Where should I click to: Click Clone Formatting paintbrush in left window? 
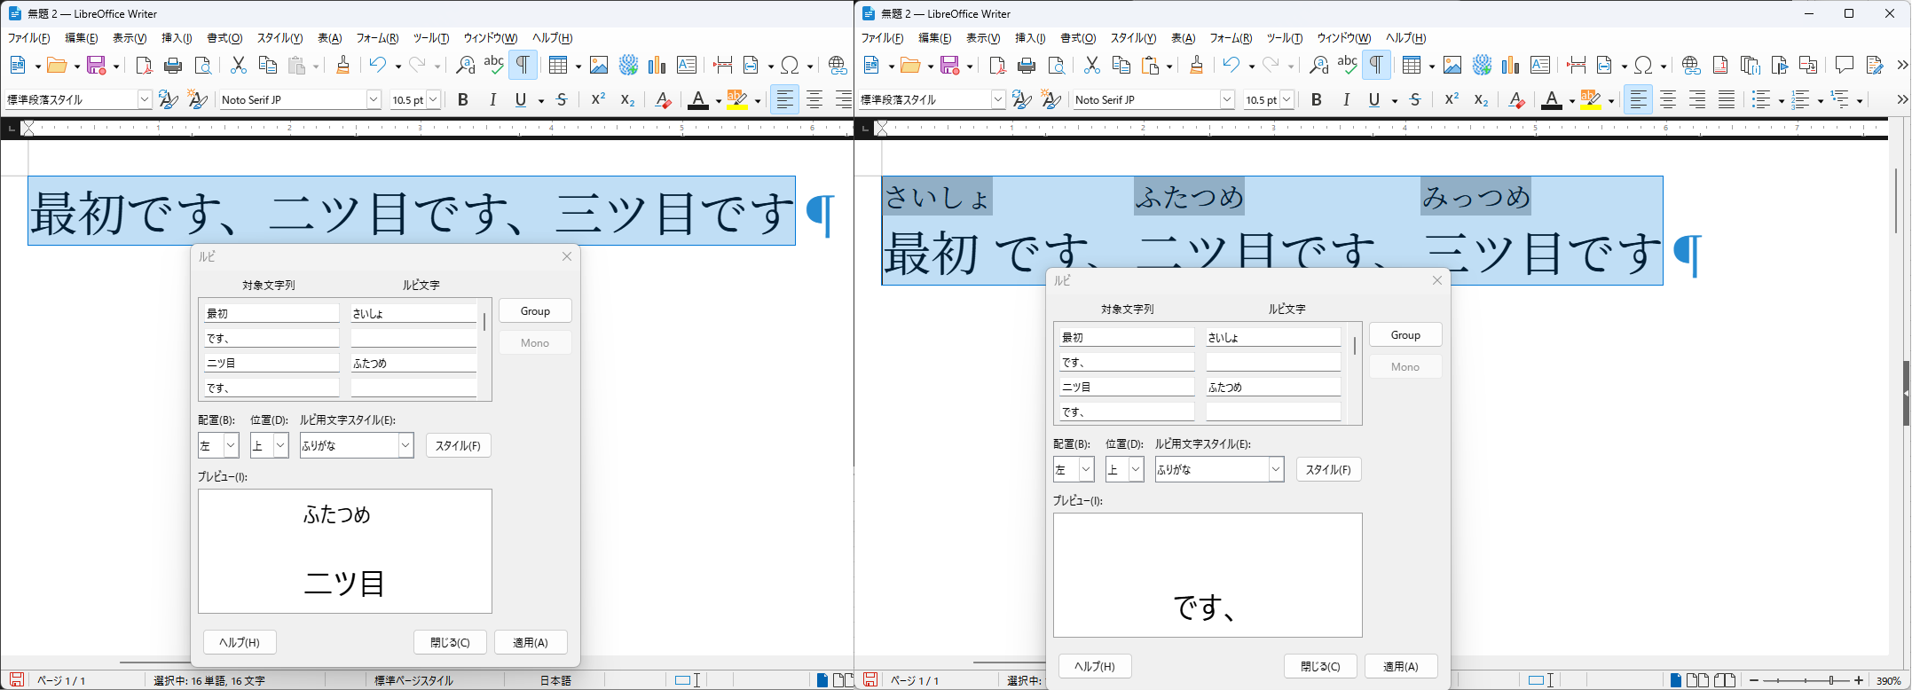343,66
